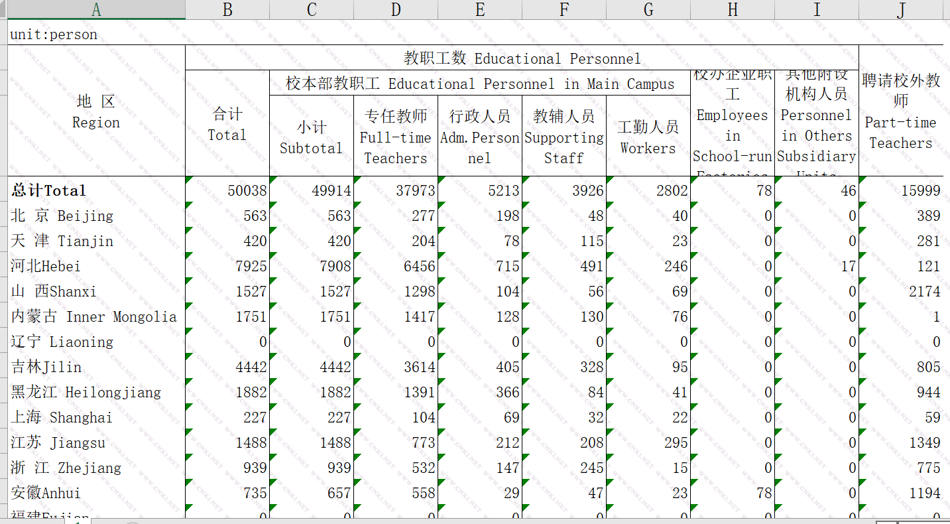Screen dimensions: 950x524
Task: Select the Region header cell
Action: coord(96,111)
